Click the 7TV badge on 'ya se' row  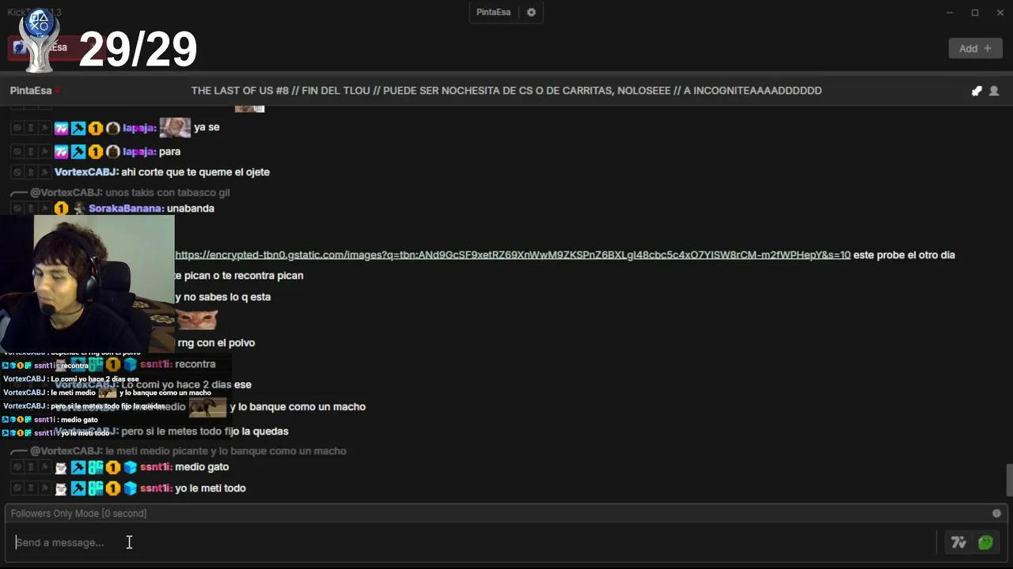[61, 128]
